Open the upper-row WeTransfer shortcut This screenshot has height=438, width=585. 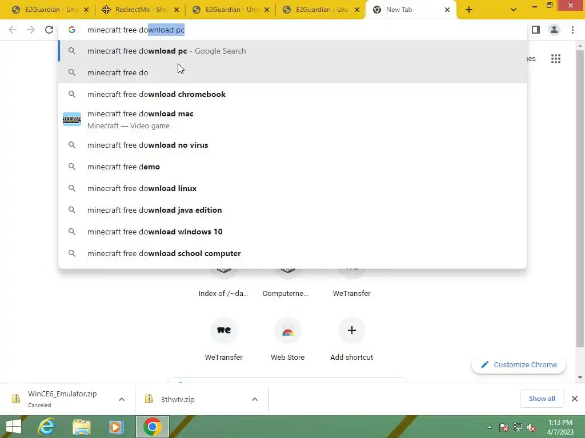coord(351,283)
